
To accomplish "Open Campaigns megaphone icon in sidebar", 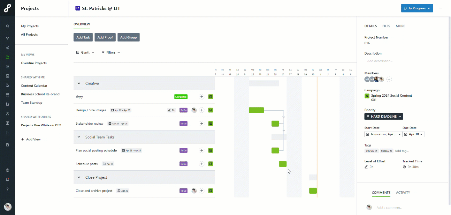I will pos(8,48).
